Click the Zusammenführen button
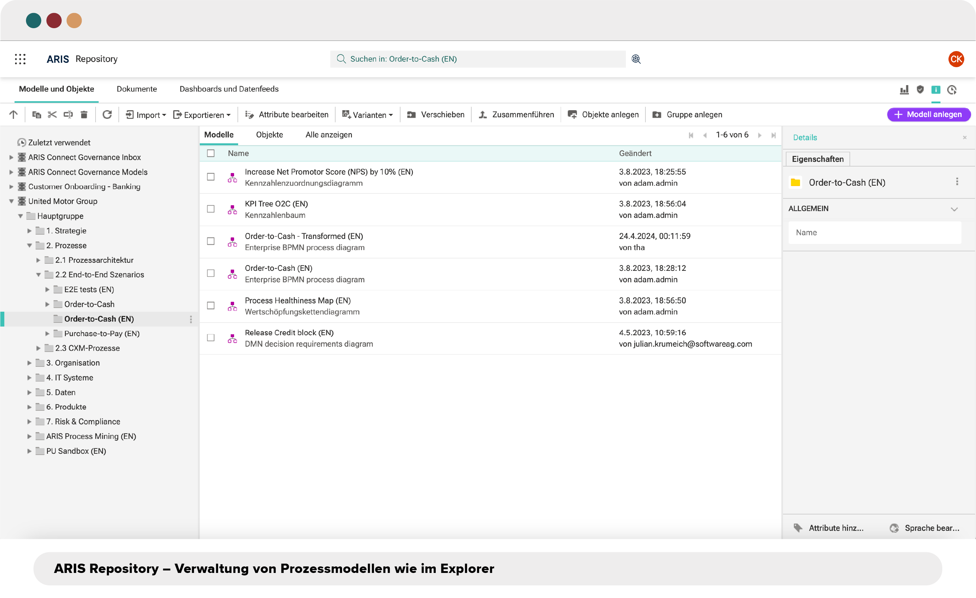 tap(516, 115)
